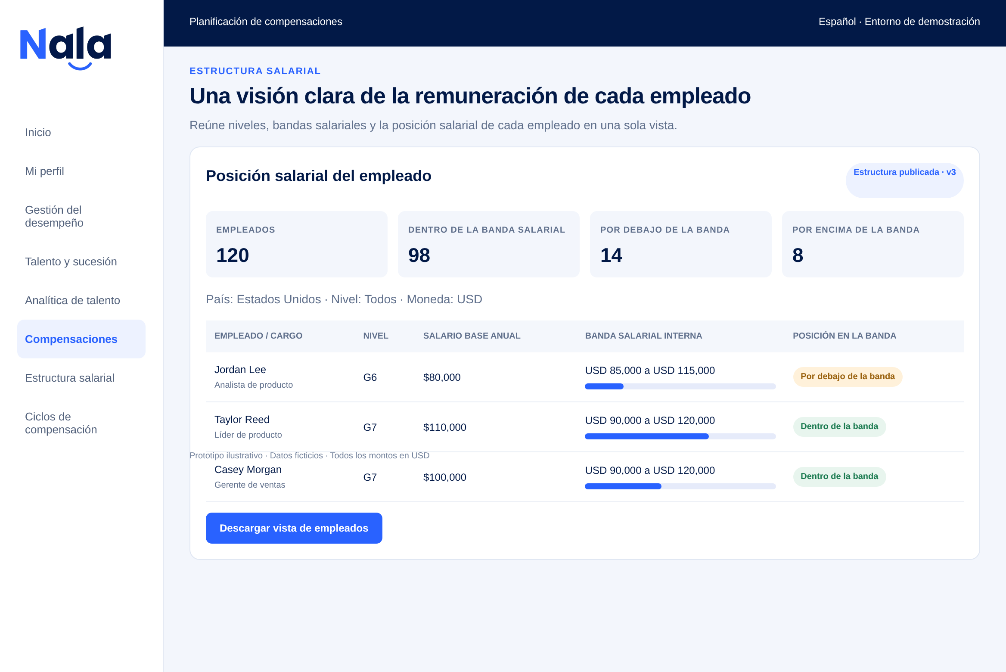Click USD 85,000 a USD 115,000 band
Screen dimensions: 1006x672
pos(650,370)
